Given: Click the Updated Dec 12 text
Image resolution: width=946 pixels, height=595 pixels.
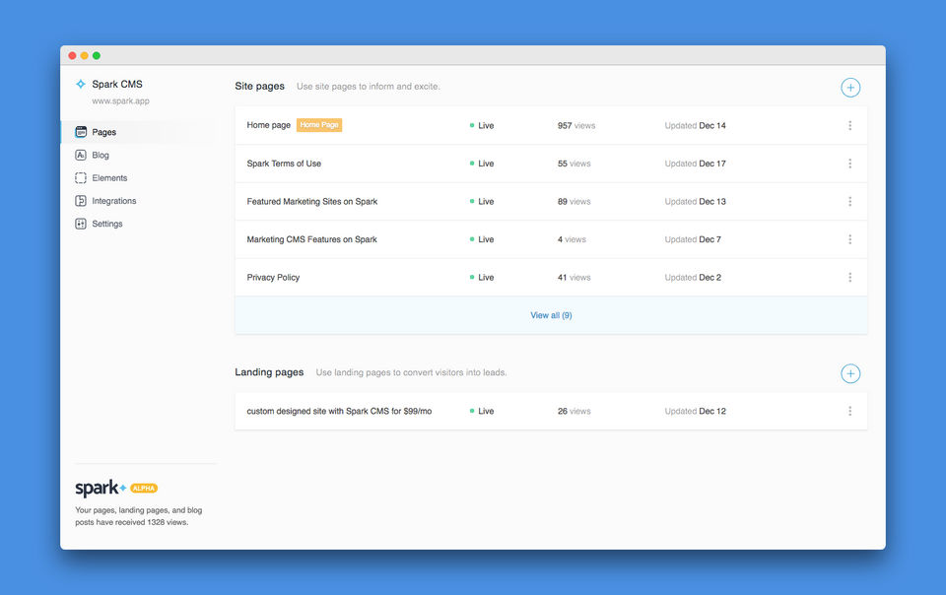Looking at the screenshot, I should coord(695,411).
